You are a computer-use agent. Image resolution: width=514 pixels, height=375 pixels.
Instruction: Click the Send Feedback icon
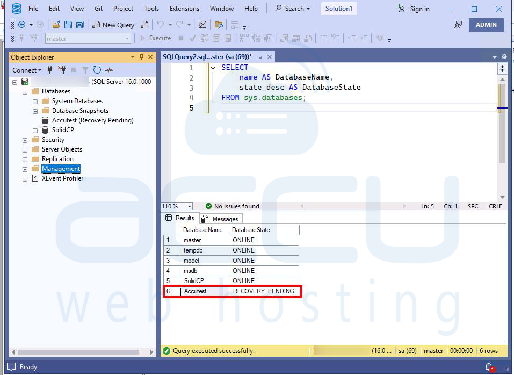[x=458, y=25]
